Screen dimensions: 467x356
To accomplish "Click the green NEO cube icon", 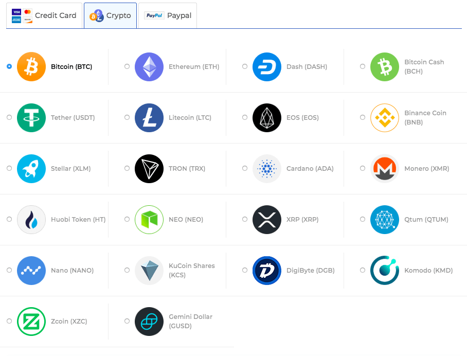I will [149, 219].
